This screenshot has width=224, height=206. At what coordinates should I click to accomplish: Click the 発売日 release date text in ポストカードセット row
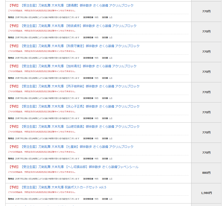[x=44, y=199]
